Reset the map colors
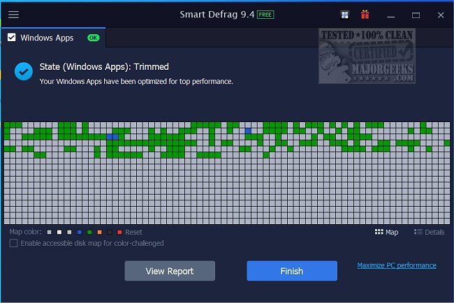This screenshot has height=303, width=454. click(133, 232)
